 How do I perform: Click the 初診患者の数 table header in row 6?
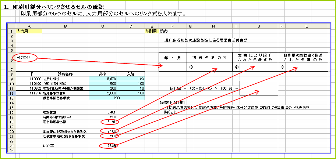[x=209, y=58]
